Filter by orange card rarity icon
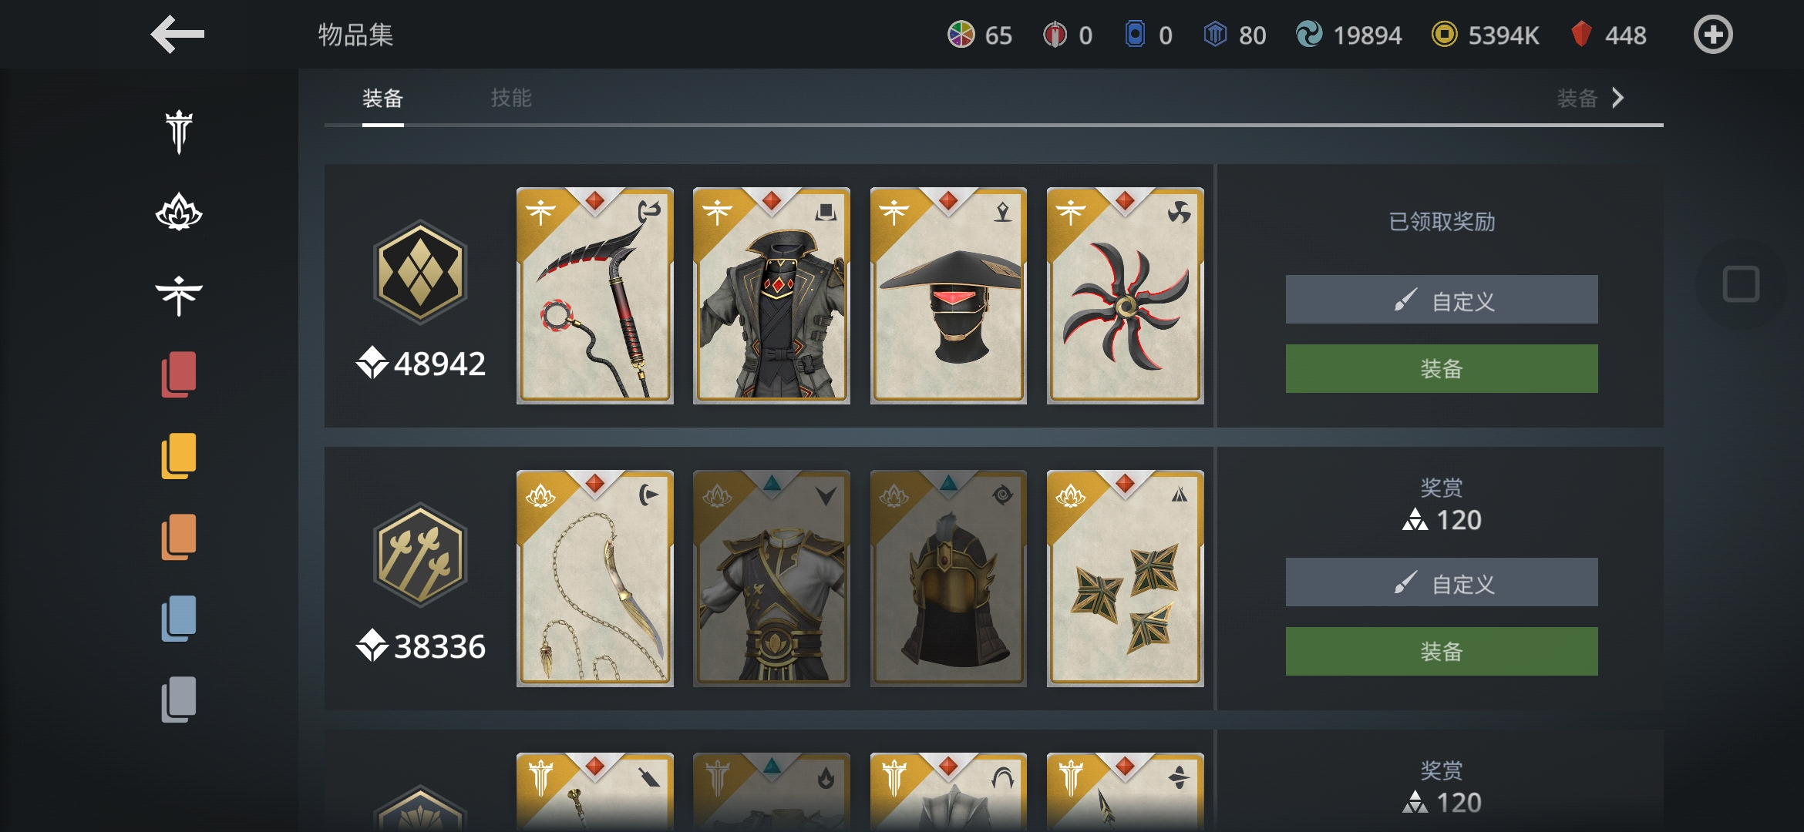The width and height of the screenshot is (1804, 832). point(179,537)
